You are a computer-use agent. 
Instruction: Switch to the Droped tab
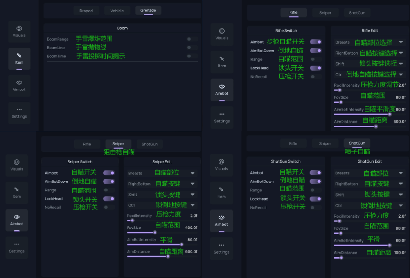tap(86, 11)
